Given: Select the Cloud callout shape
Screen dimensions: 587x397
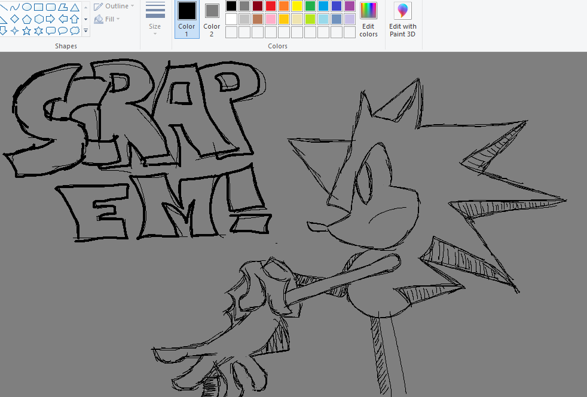Looking at the screenshot, I should (x=75, y=30).
